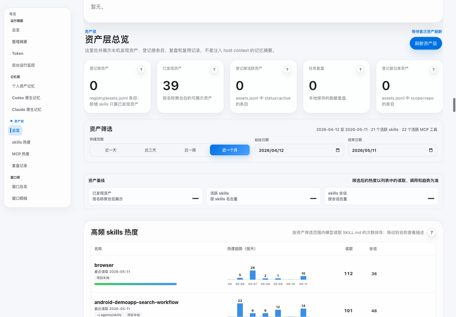
Task: Open calendar picker in 起始日期 field
Action: [x=338, y=150]
